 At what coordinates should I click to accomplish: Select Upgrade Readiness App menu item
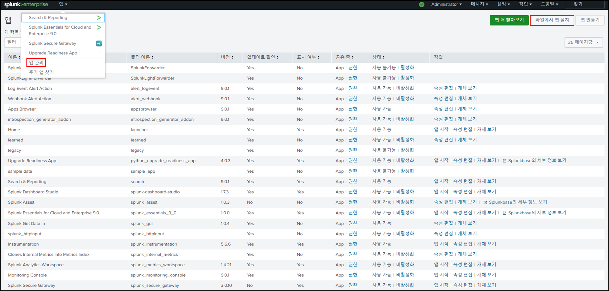63,53
